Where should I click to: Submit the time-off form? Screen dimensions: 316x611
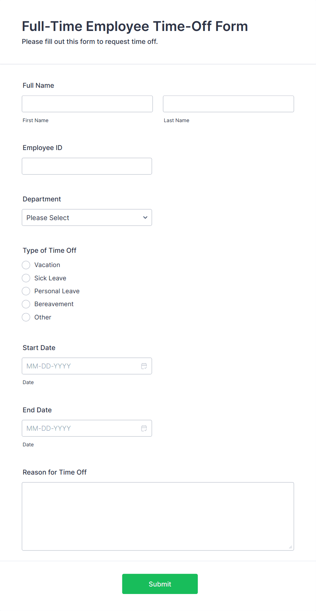point(160,584)
